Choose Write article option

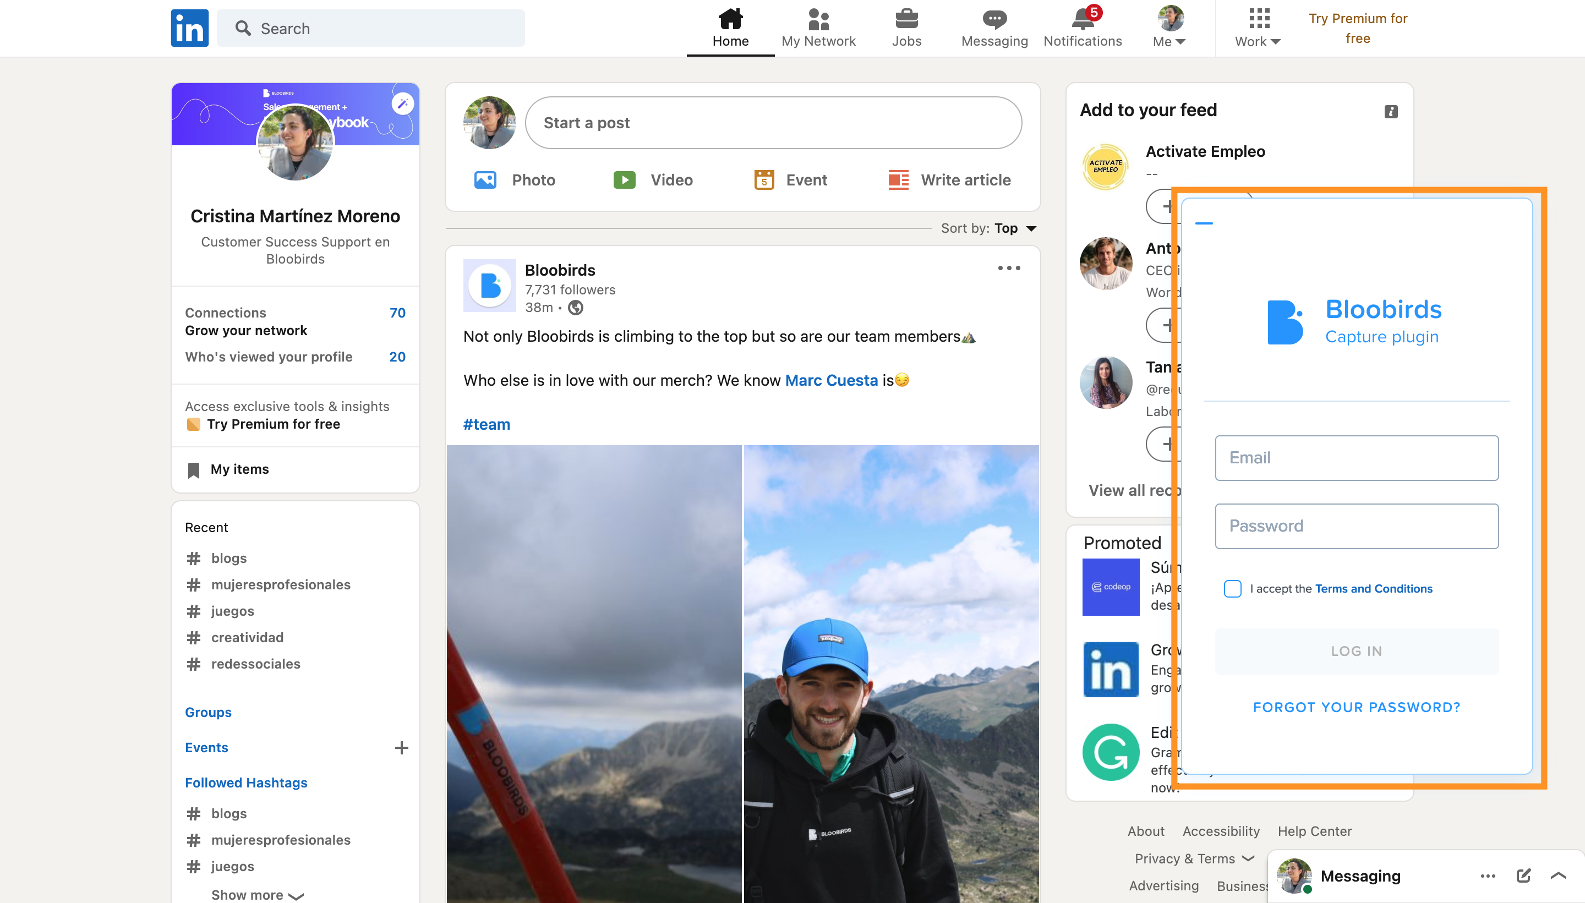(949, 180)
